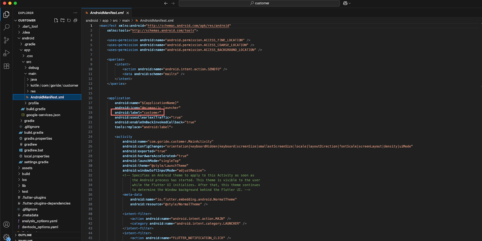Click the 'customer' command center search box

pyautogui.click(x=259, y=3)
